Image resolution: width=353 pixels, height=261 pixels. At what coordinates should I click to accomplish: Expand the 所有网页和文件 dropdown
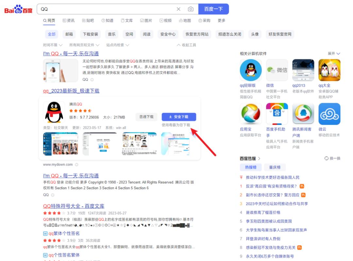pos(84,45)
